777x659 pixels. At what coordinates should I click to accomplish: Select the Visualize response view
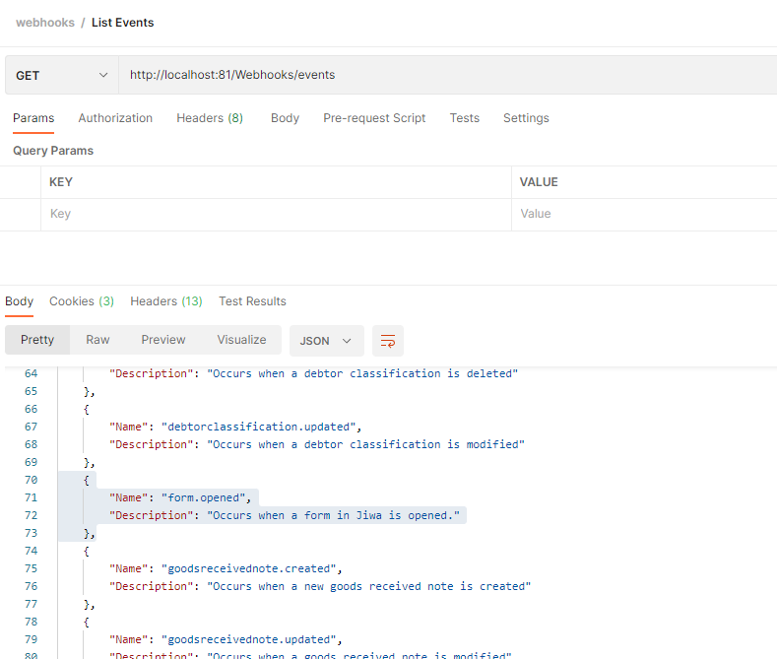tap(241, 340)
